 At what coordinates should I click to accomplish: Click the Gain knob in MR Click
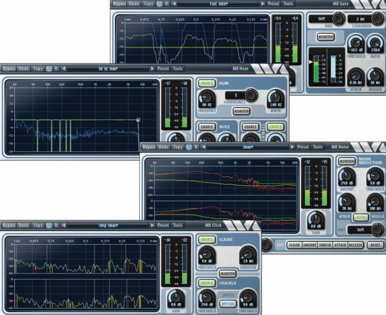click(x=176, y=298)
